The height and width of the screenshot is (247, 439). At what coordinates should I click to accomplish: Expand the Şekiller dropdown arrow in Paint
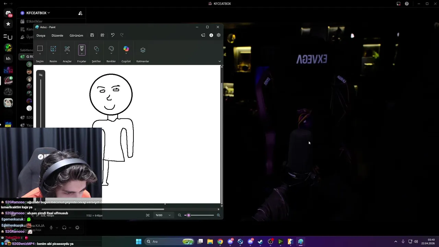pos(96,54)
